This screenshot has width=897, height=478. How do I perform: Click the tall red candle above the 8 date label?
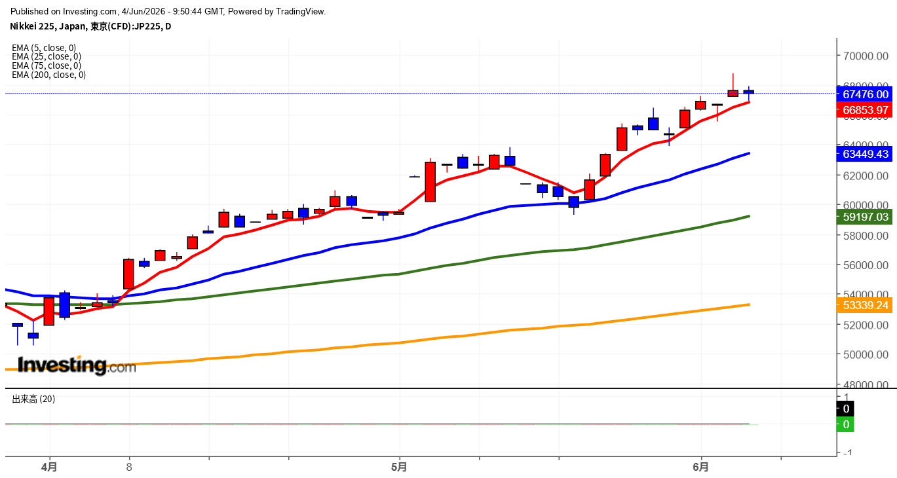[x=128, y=274]
